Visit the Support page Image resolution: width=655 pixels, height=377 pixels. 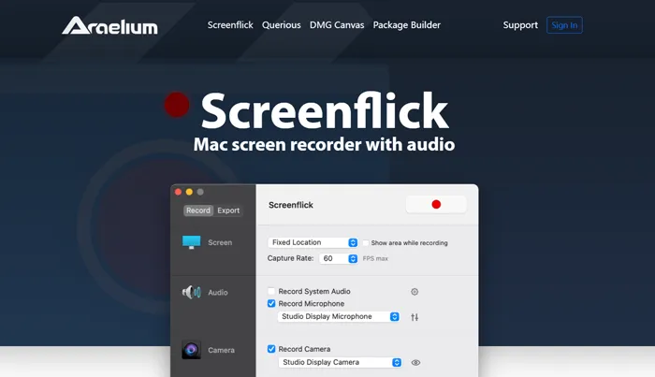click(520, 25)
